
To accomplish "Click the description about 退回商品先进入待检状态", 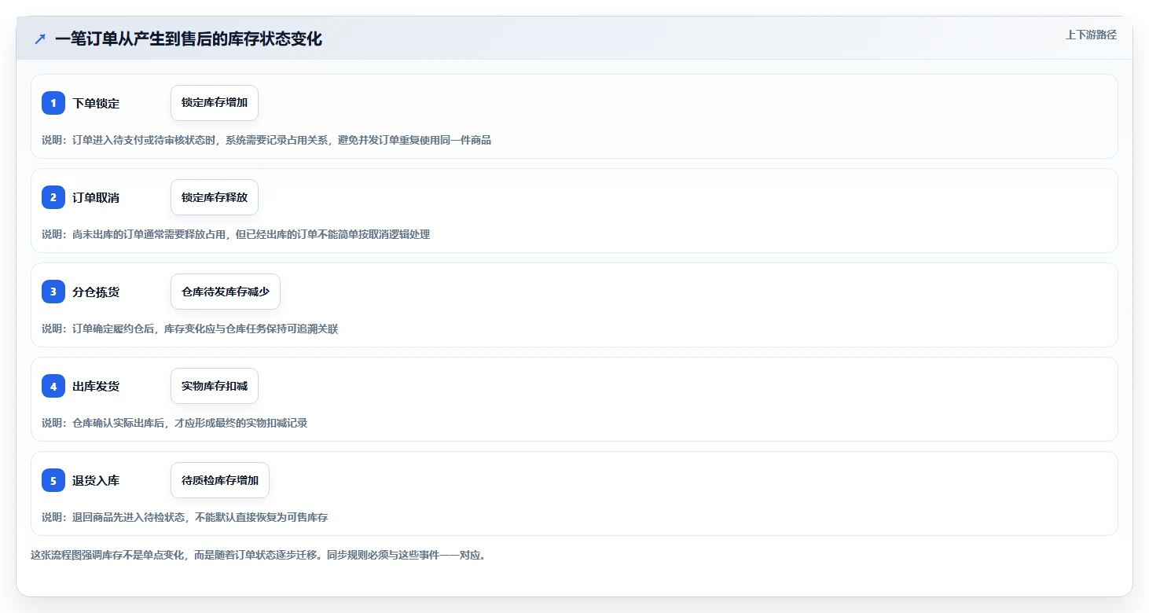I will [185, 517].
